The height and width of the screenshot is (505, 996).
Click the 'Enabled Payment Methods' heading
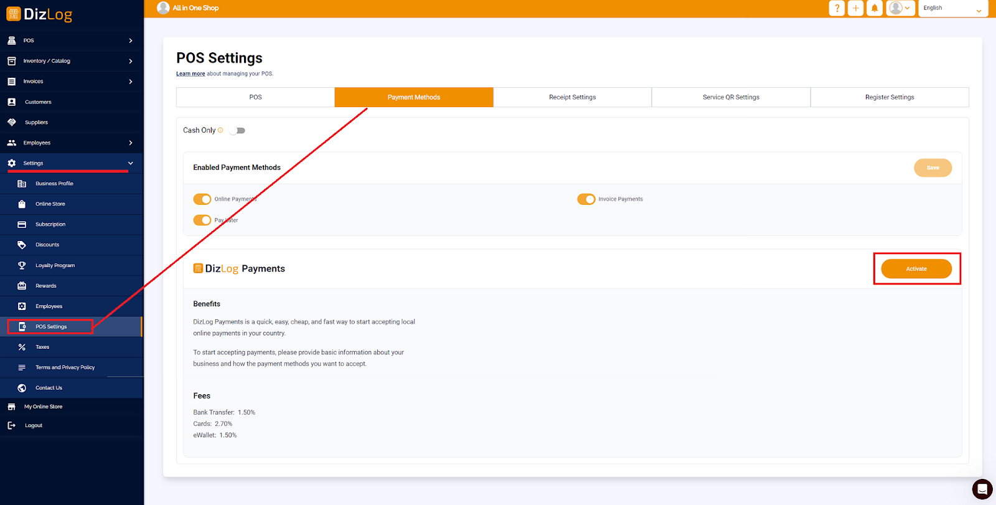[237, 168]
